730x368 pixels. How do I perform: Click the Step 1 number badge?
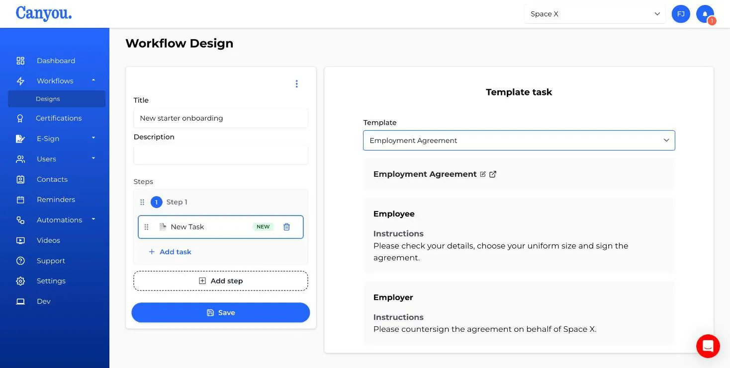click(157, 202)
